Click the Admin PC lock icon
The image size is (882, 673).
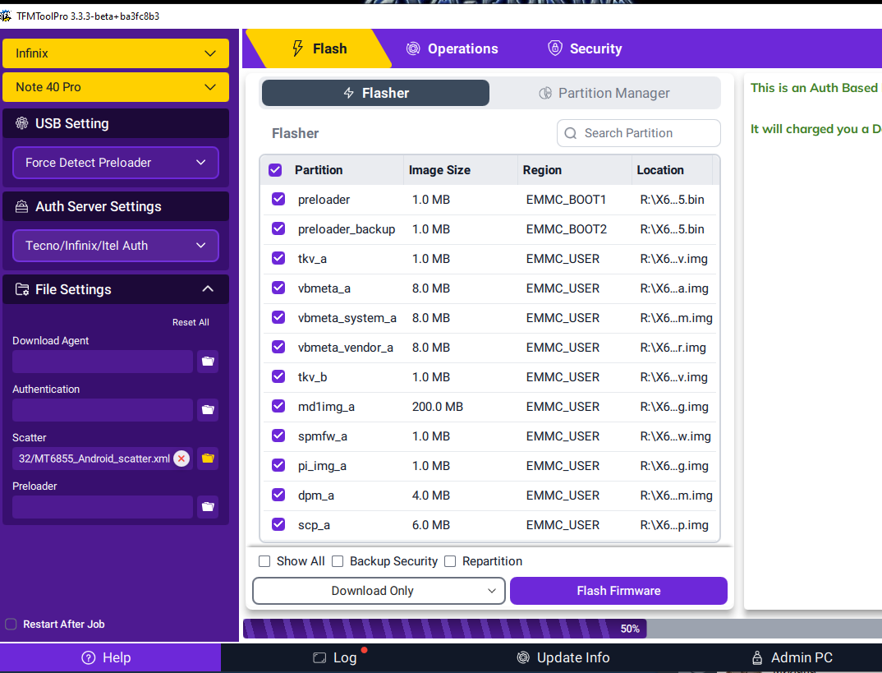point(757,657)
